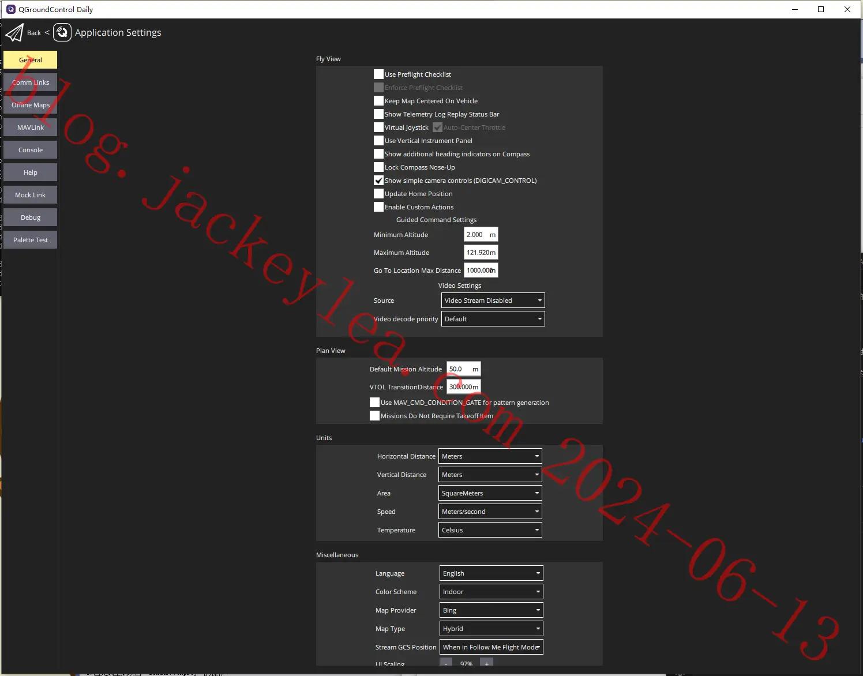Viewport: 863px width, 676px height.
Task: Open the Language dropdown
Action: (491, 573)
